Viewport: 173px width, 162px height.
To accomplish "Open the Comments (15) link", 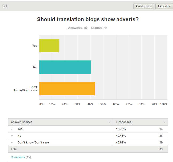I will (21, 157).
